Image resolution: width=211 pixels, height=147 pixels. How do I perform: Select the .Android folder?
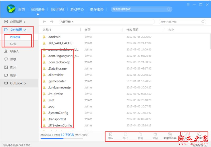54,37
